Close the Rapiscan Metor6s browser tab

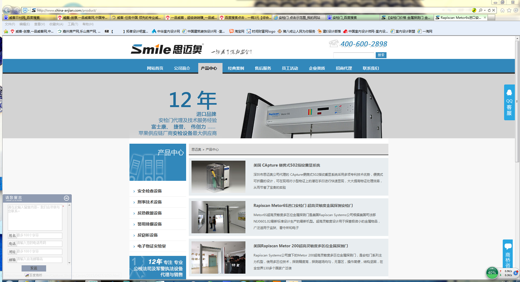click(485, 17)
